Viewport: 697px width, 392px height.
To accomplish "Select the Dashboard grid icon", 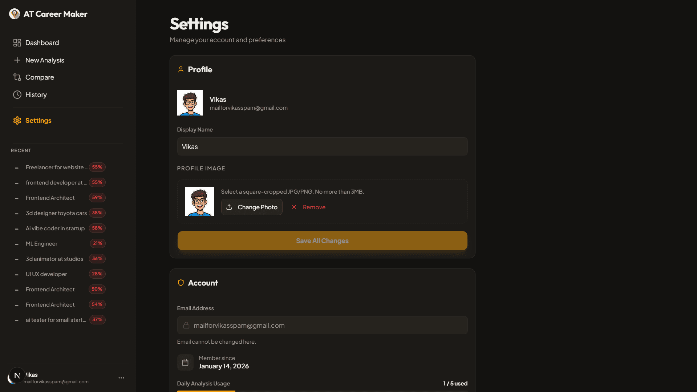I will [17, 43].
